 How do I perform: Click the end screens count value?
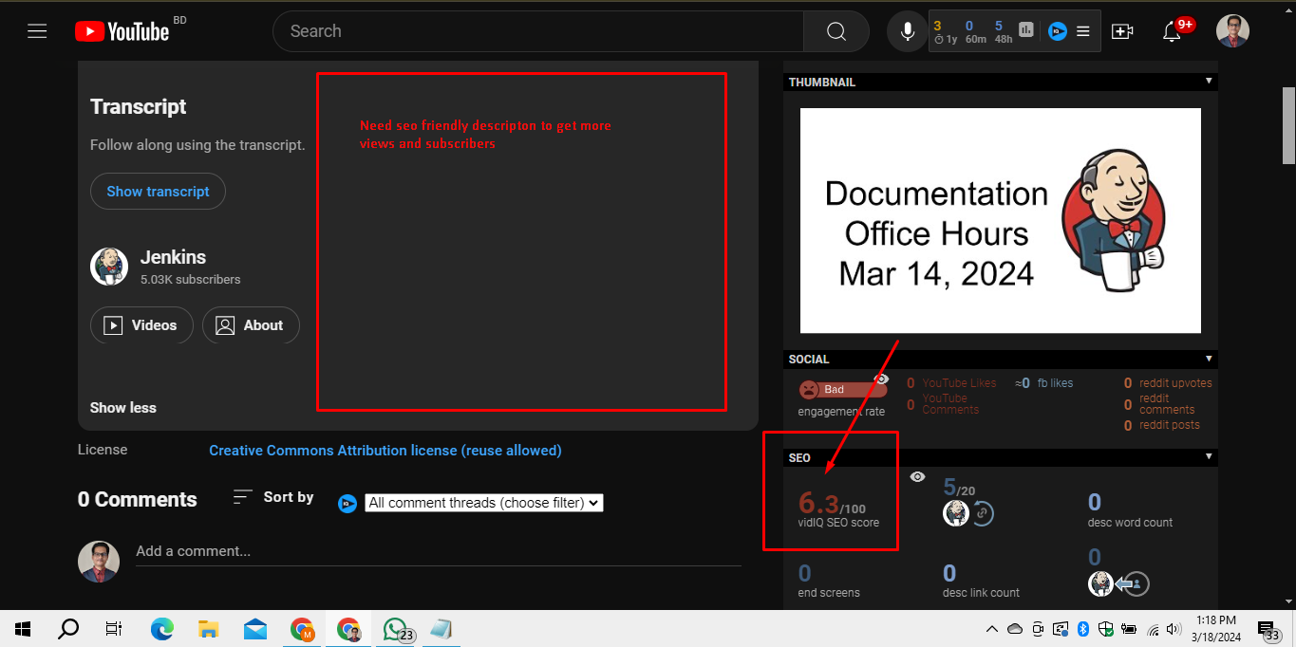(x=805, y=573)
